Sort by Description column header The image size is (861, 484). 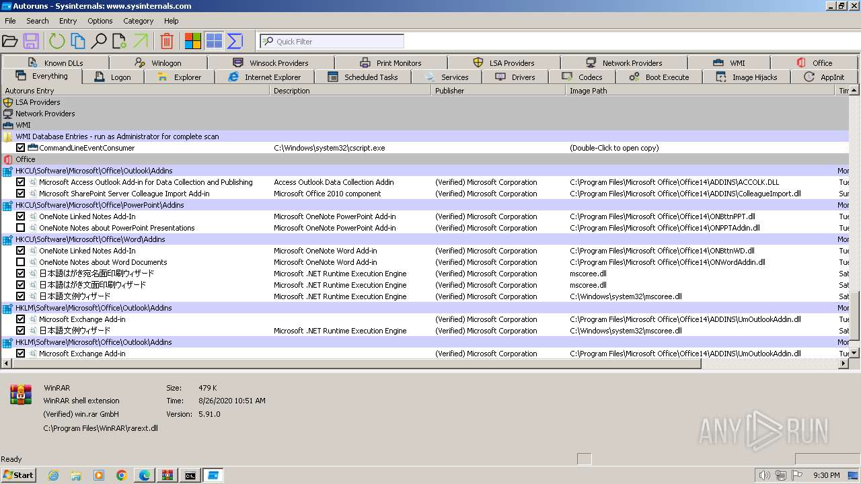pos(351,91)
